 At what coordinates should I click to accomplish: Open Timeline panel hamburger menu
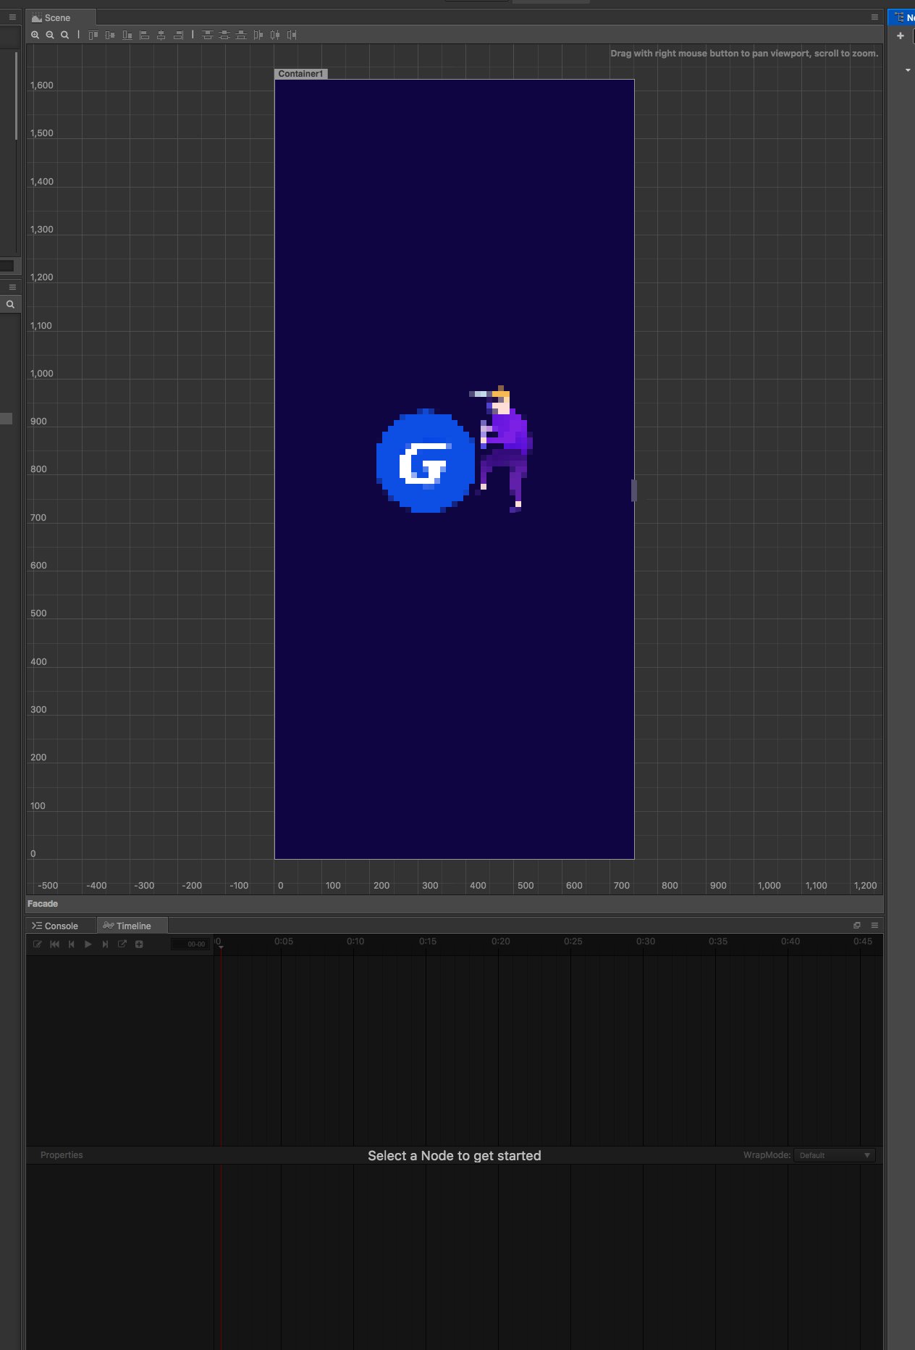click(874, 925)
